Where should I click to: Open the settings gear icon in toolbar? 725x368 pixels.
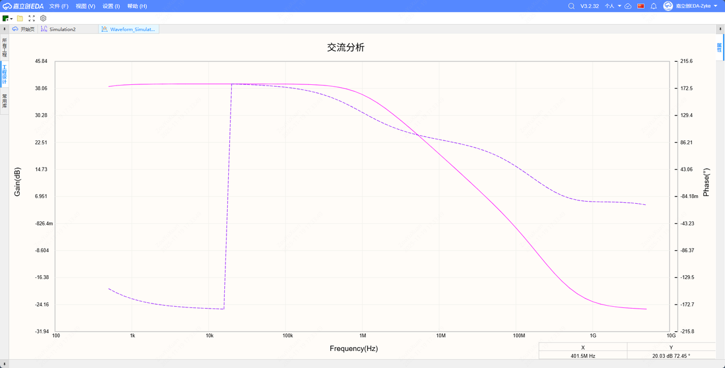(x=43, y=18)
